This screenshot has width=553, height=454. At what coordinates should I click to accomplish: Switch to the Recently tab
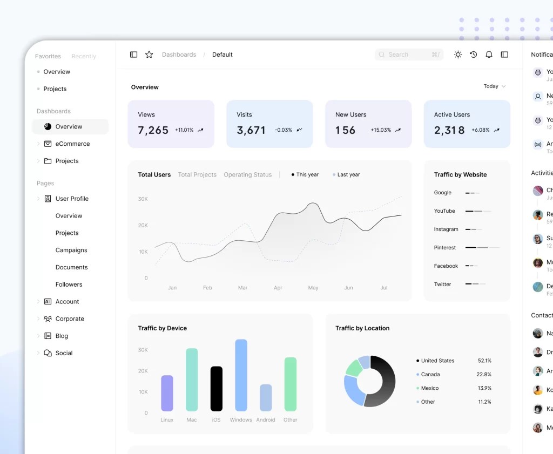point(84,56)
